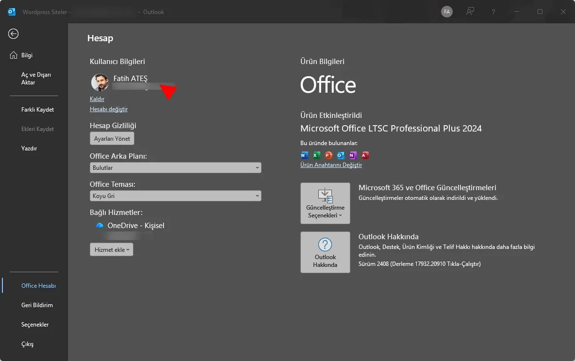Click the Fatih ATEŞ name text

(130, 79)
